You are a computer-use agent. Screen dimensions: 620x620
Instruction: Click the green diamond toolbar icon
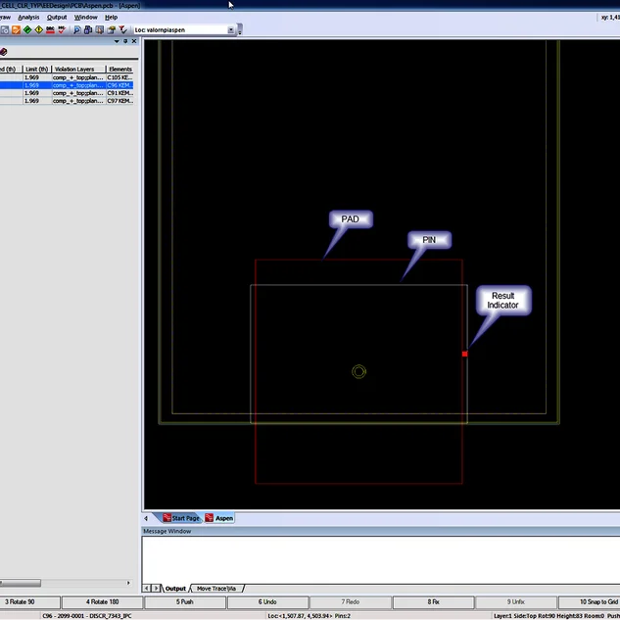[27, 30]
